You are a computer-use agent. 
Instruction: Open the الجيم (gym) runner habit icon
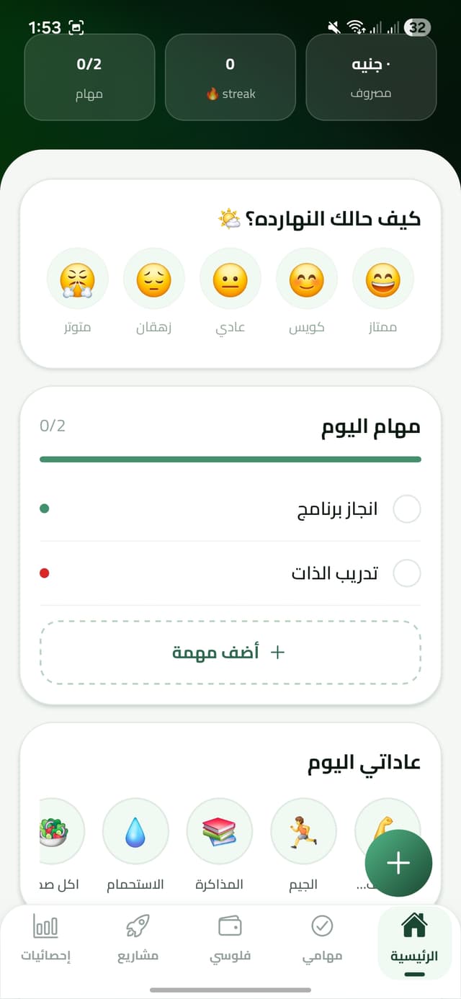click(x=303, y=830)
